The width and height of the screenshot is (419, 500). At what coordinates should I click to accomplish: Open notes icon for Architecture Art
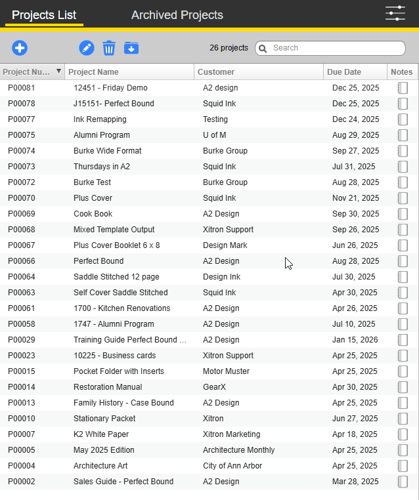click(403, 466)
